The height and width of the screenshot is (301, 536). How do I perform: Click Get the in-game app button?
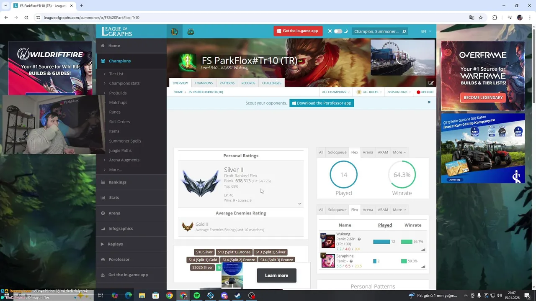coord(298,31)
